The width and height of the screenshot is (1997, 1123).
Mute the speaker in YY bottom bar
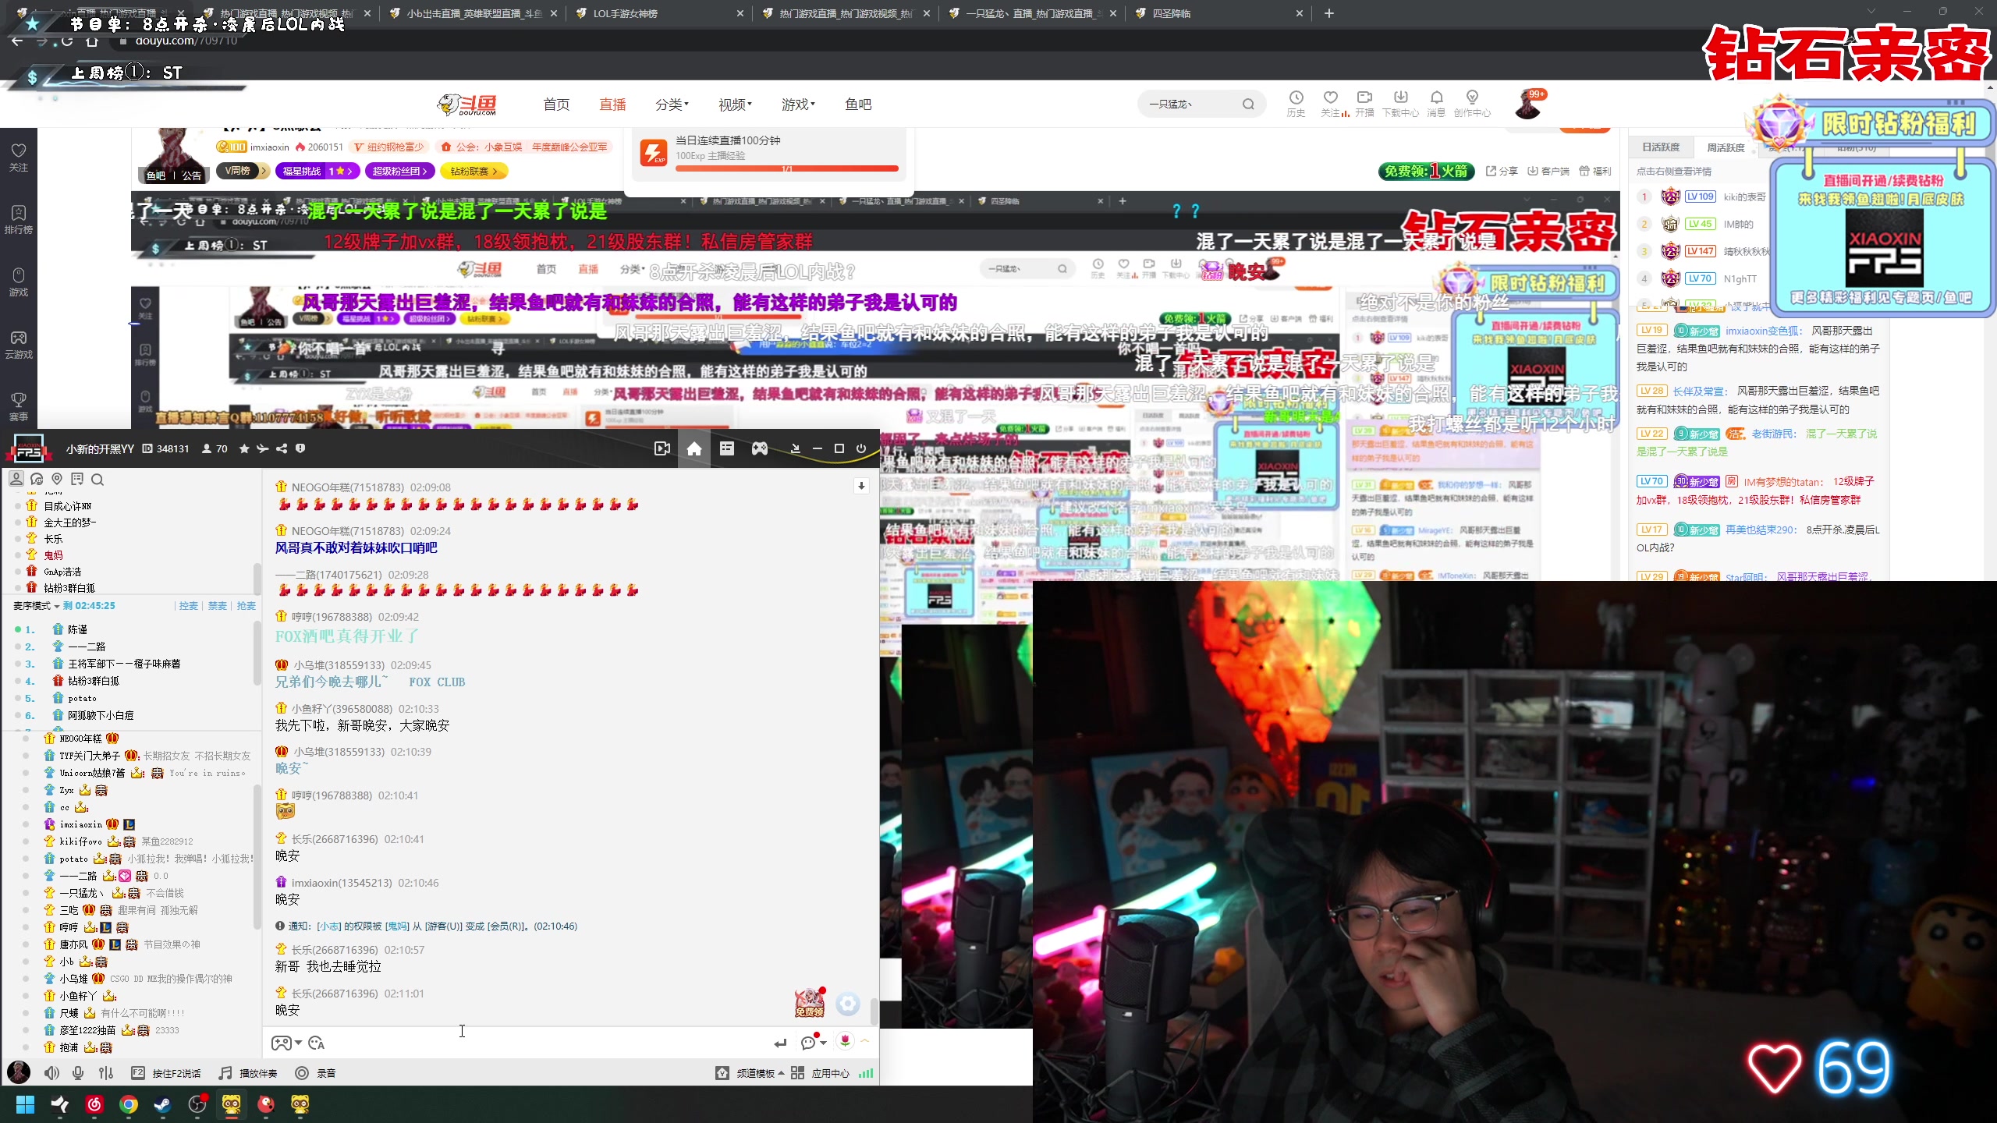pyautogui.click(x=51, y=1073)
